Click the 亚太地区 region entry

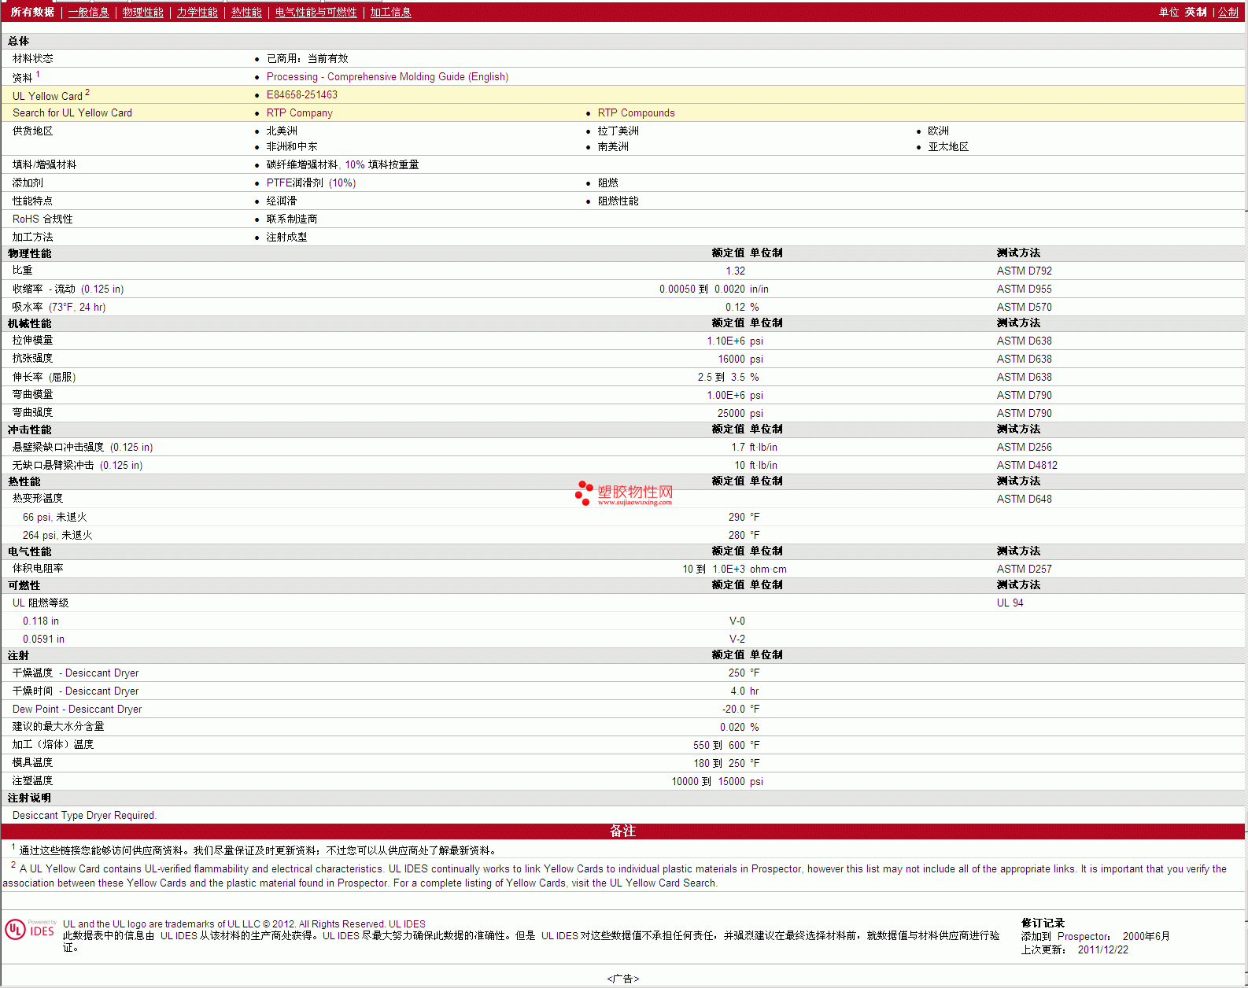[948, 146]
